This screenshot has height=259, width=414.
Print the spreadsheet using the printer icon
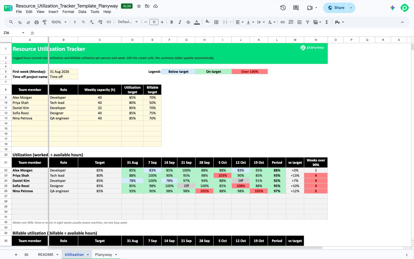[37, 22]
